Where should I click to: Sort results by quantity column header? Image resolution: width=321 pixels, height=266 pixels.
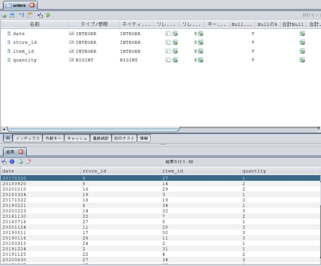(280, 171)
